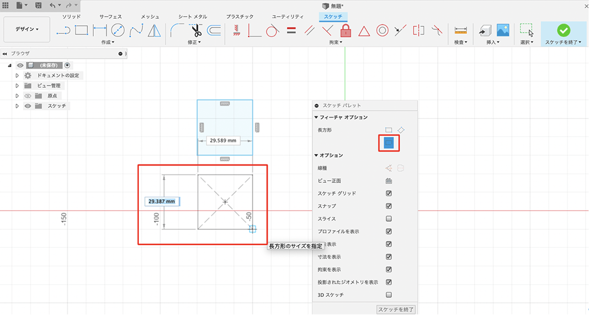The image size is (589, 315).
Task: Pick the center diameter circle tool
Action: click(117, 30)
